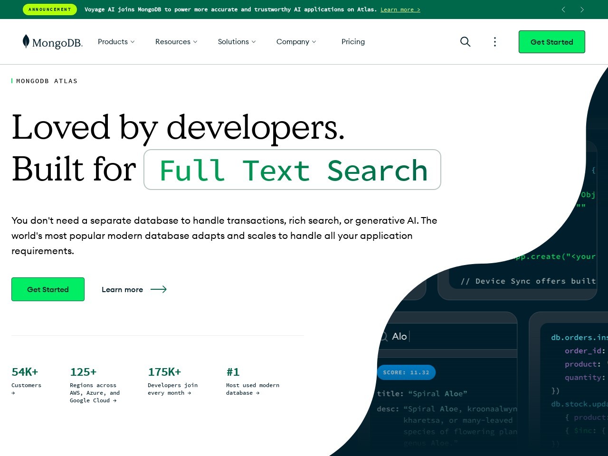Click the Full Text Search animated box
608x456 pixels.
pyautogui.click(x=292, y=170)
